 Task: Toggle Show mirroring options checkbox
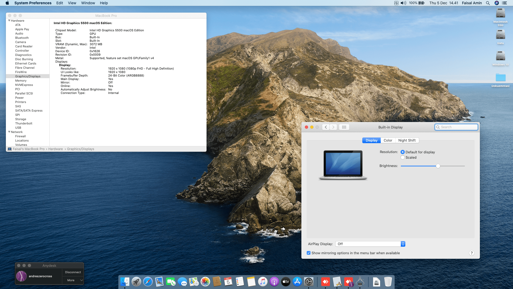pos(309,253)
